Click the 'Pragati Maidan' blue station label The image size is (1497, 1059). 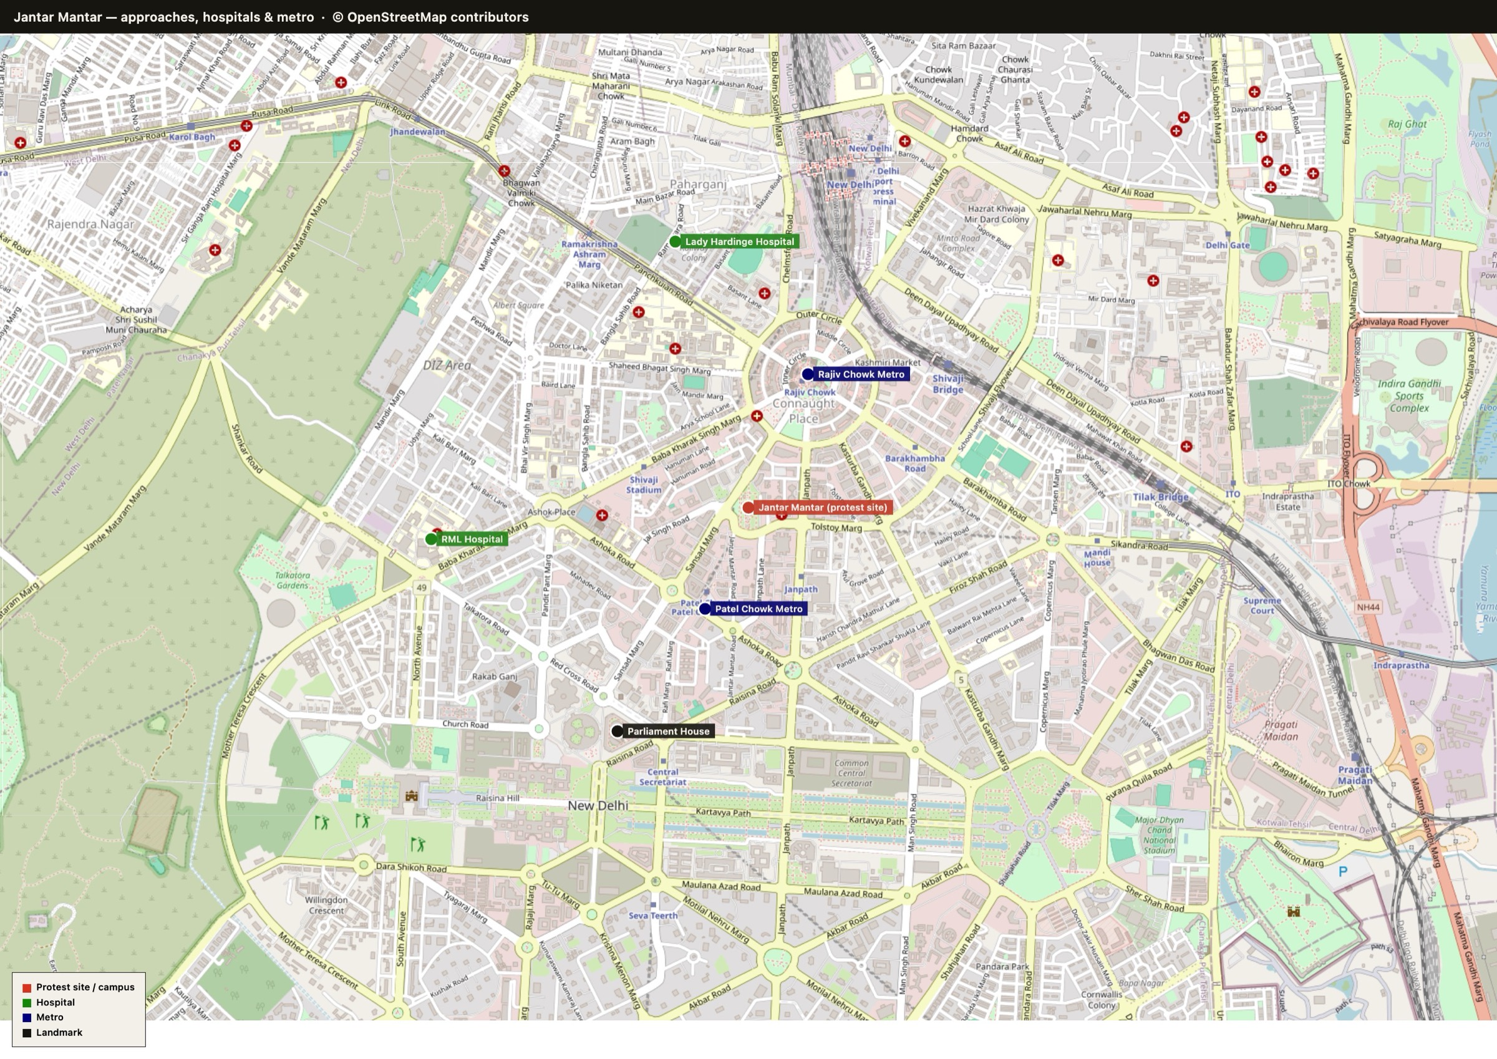coord(1355,776)
